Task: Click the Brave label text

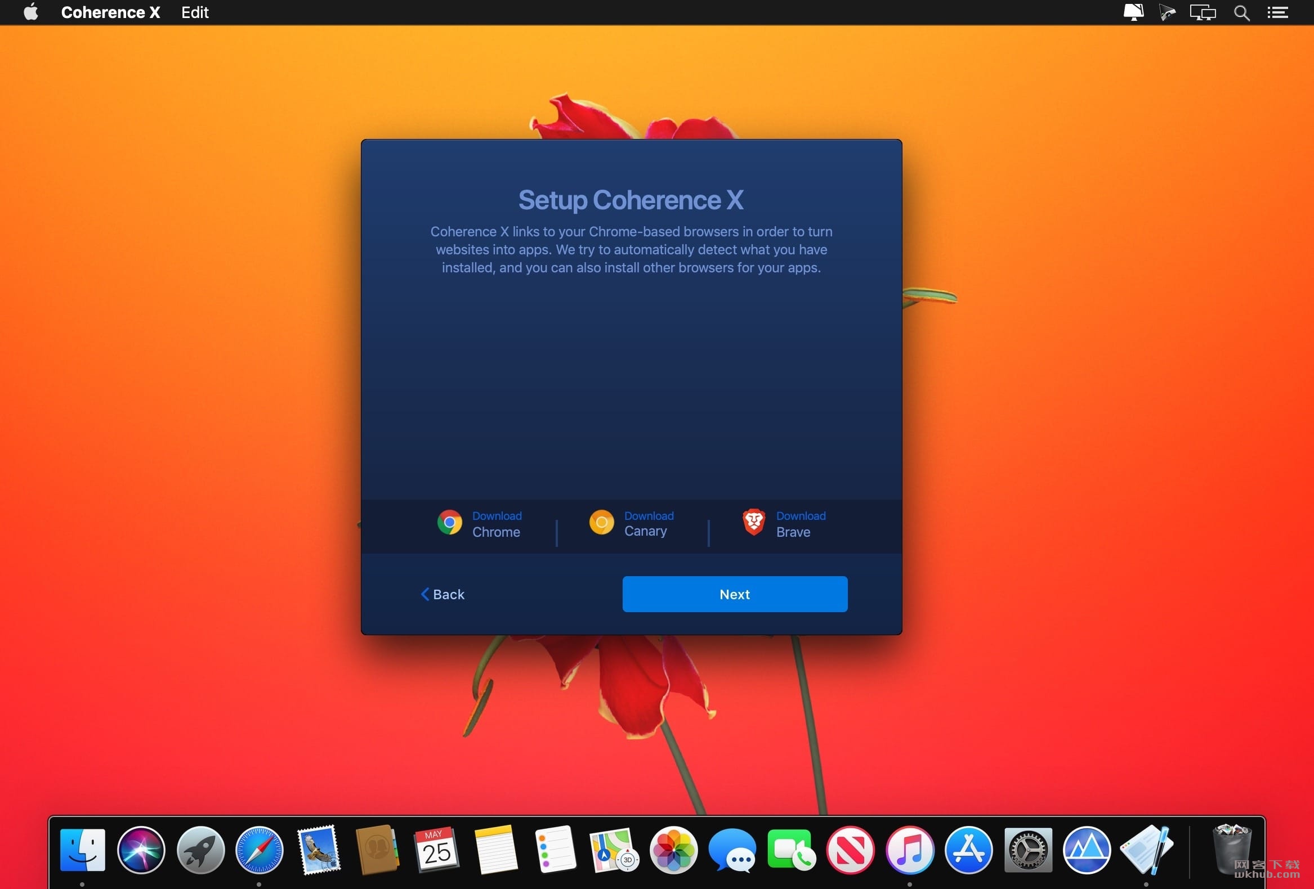Action: 793,532
